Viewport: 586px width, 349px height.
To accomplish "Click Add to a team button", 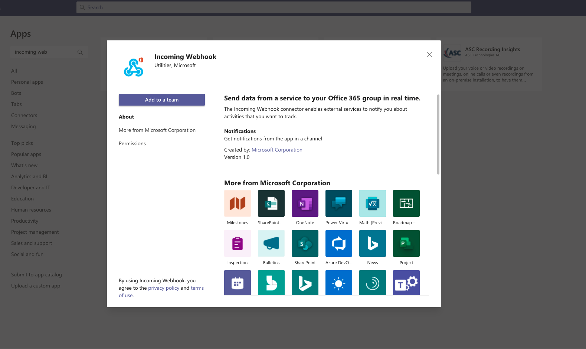I will coord(162,100).
